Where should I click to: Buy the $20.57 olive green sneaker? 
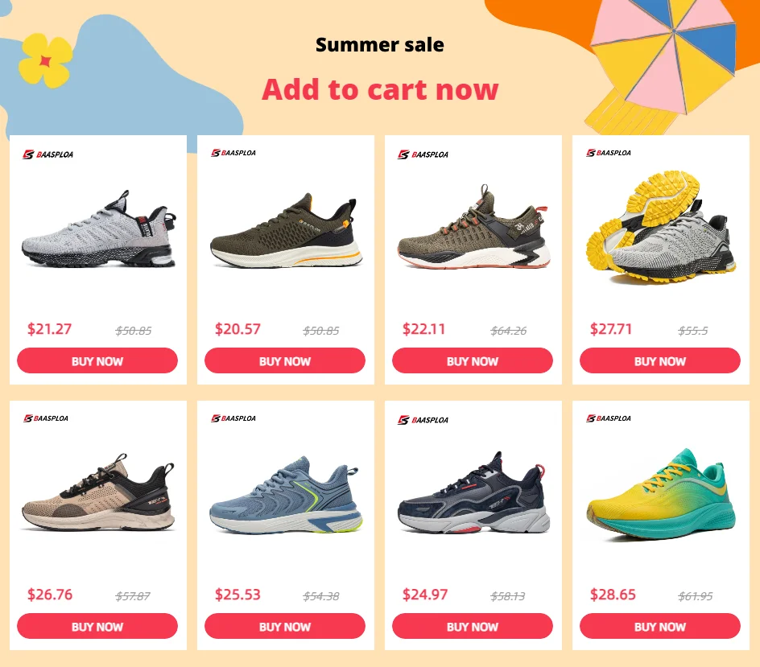[x=285, y=361]
